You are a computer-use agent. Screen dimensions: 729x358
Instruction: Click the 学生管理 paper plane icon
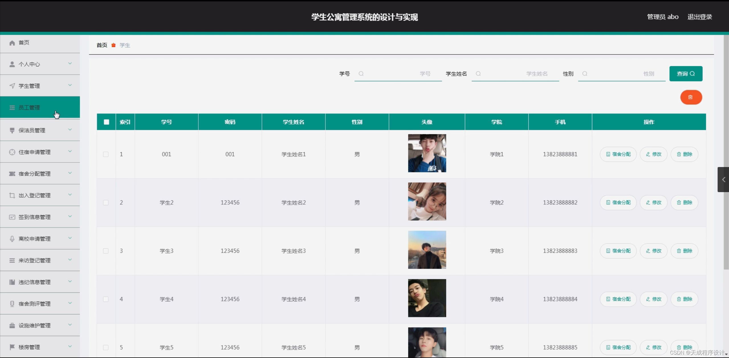[12, 86]
